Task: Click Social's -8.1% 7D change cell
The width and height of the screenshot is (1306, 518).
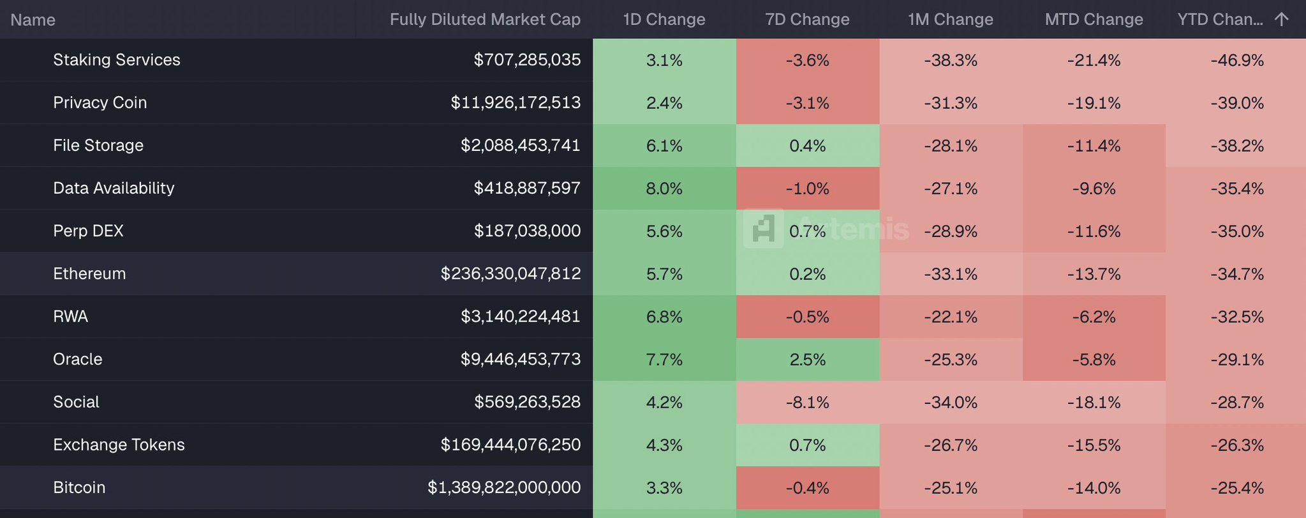Action: coord(807,402)
